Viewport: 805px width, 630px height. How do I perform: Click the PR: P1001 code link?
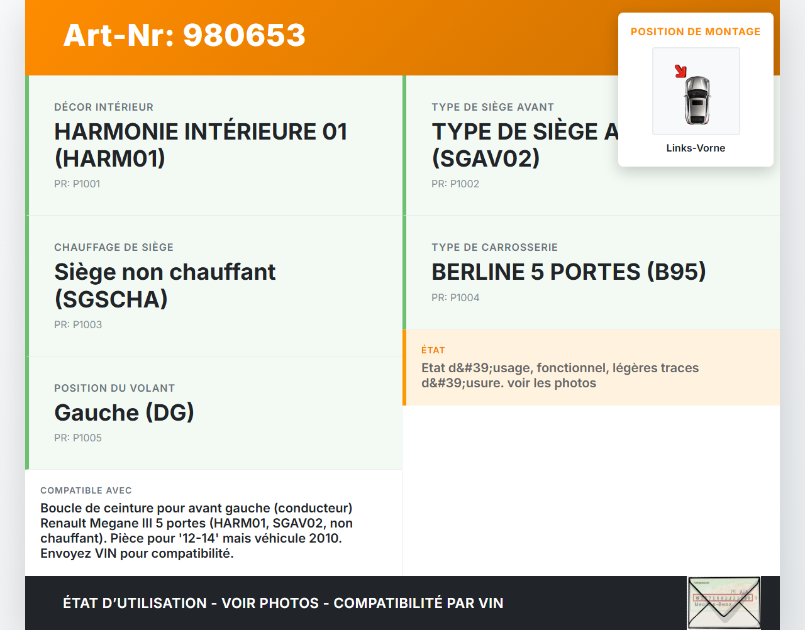pos(78,184)
